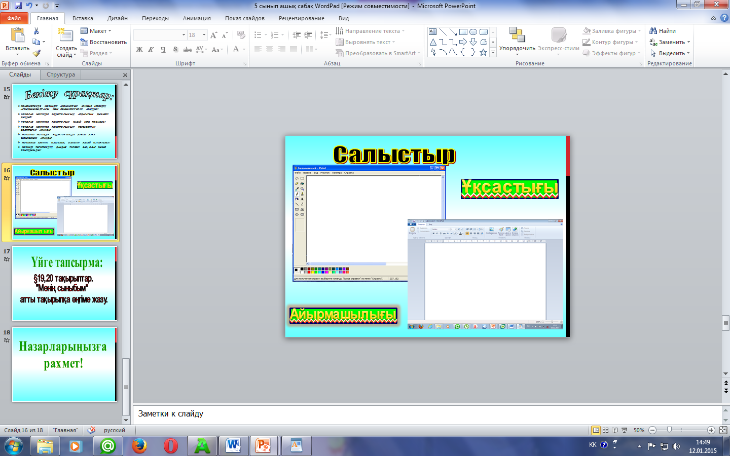Click the numbered list icon
This screenshot has width=730, height=456.
[x=275, y=35]
